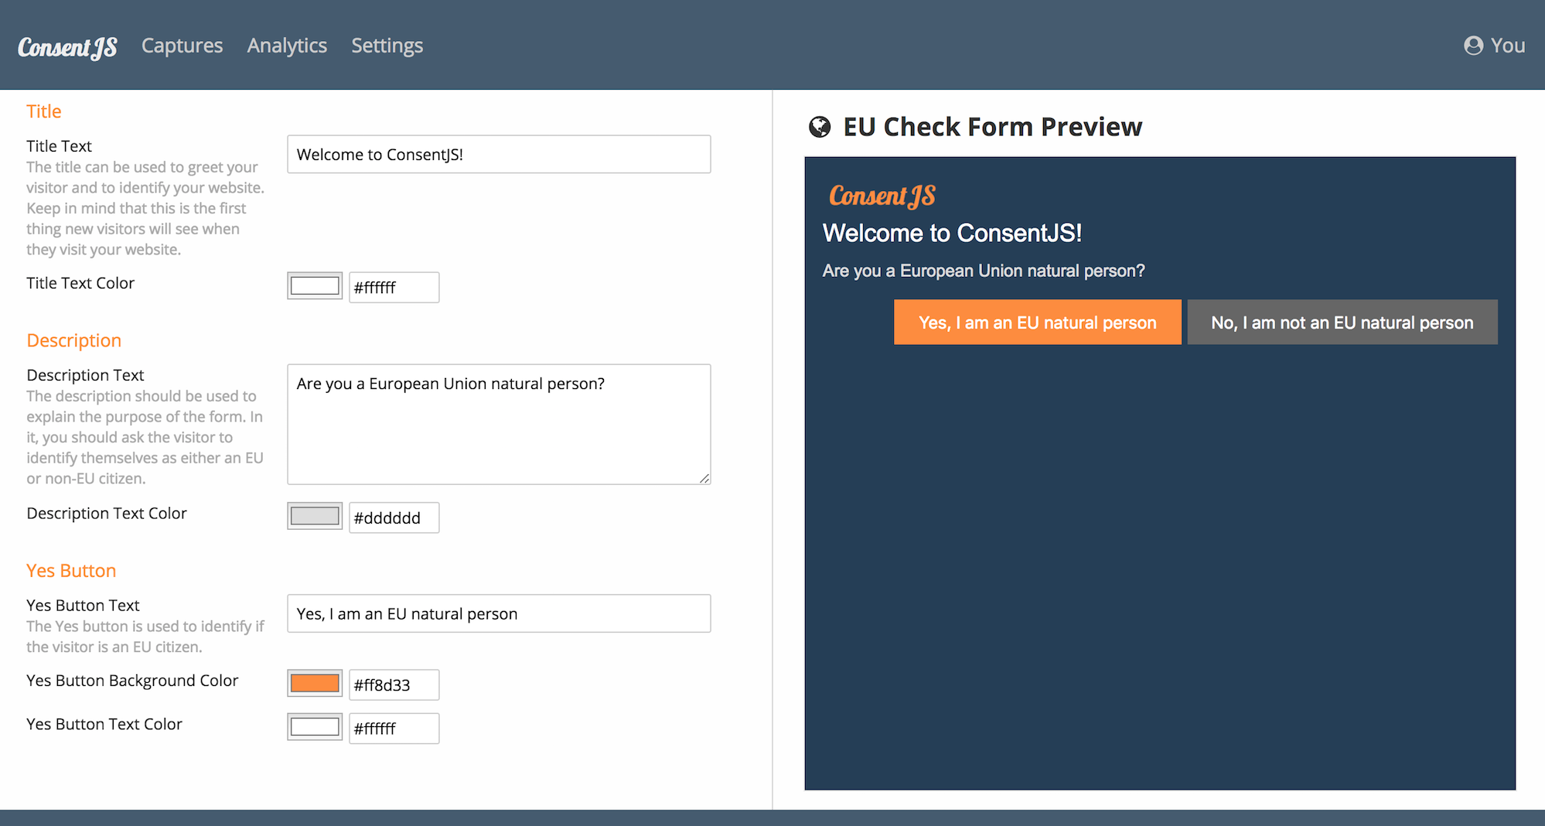Click the #dddddd description color hex field
The height and width of the screenshot is (826, 1545).
pos(394,517)
